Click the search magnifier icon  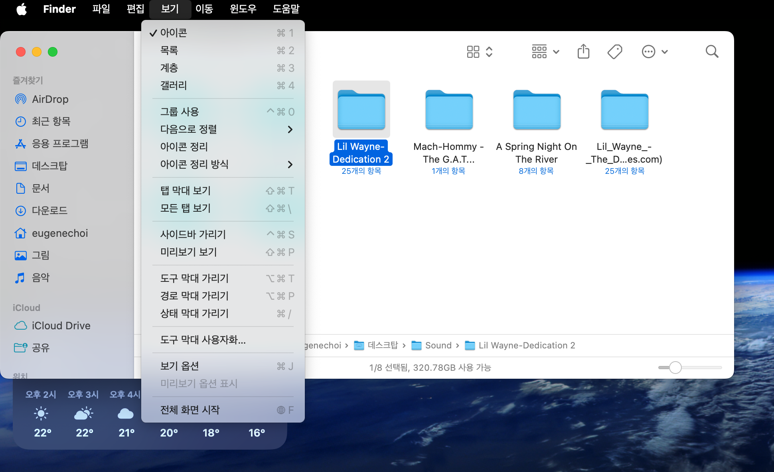click(712, 51)
